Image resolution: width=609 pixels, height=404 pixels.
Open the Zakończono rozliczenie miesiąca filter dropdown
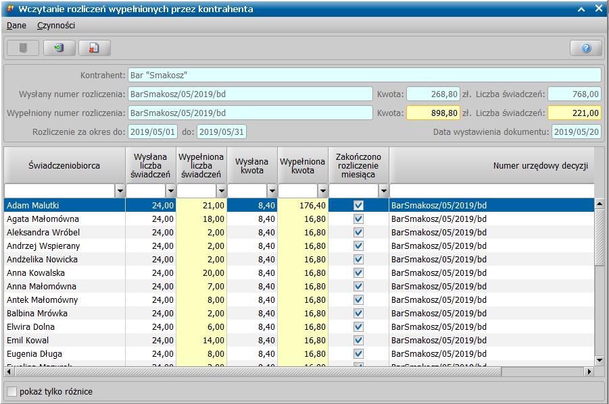tap(384, 191)
